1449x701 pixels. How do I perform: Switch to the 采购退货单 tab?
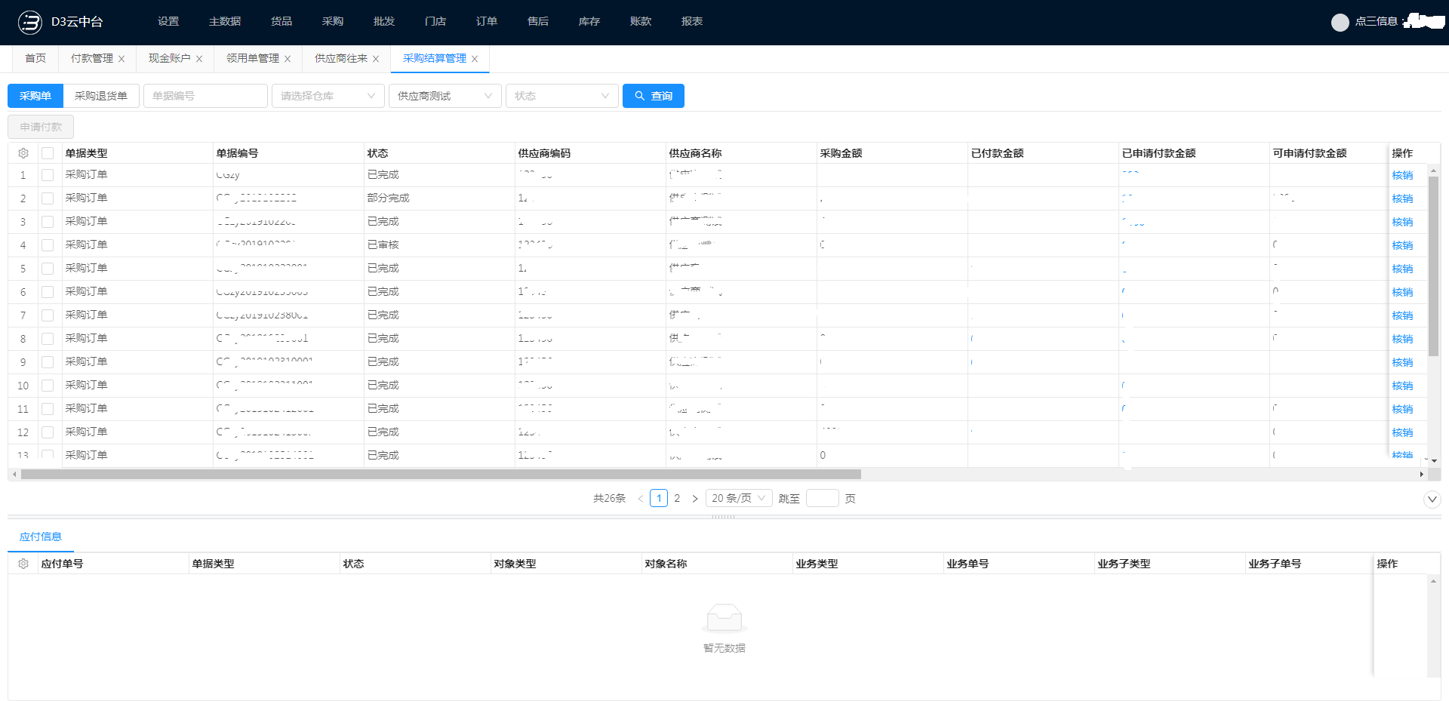click(x=101, y=96)
